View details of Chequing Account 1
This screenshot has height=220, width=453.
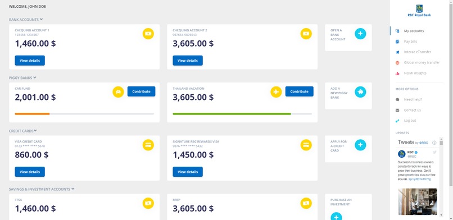pos(30,61)
